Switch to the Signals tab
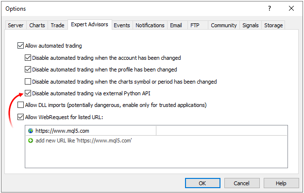304x193 pixels. click(x=251, y=25)
